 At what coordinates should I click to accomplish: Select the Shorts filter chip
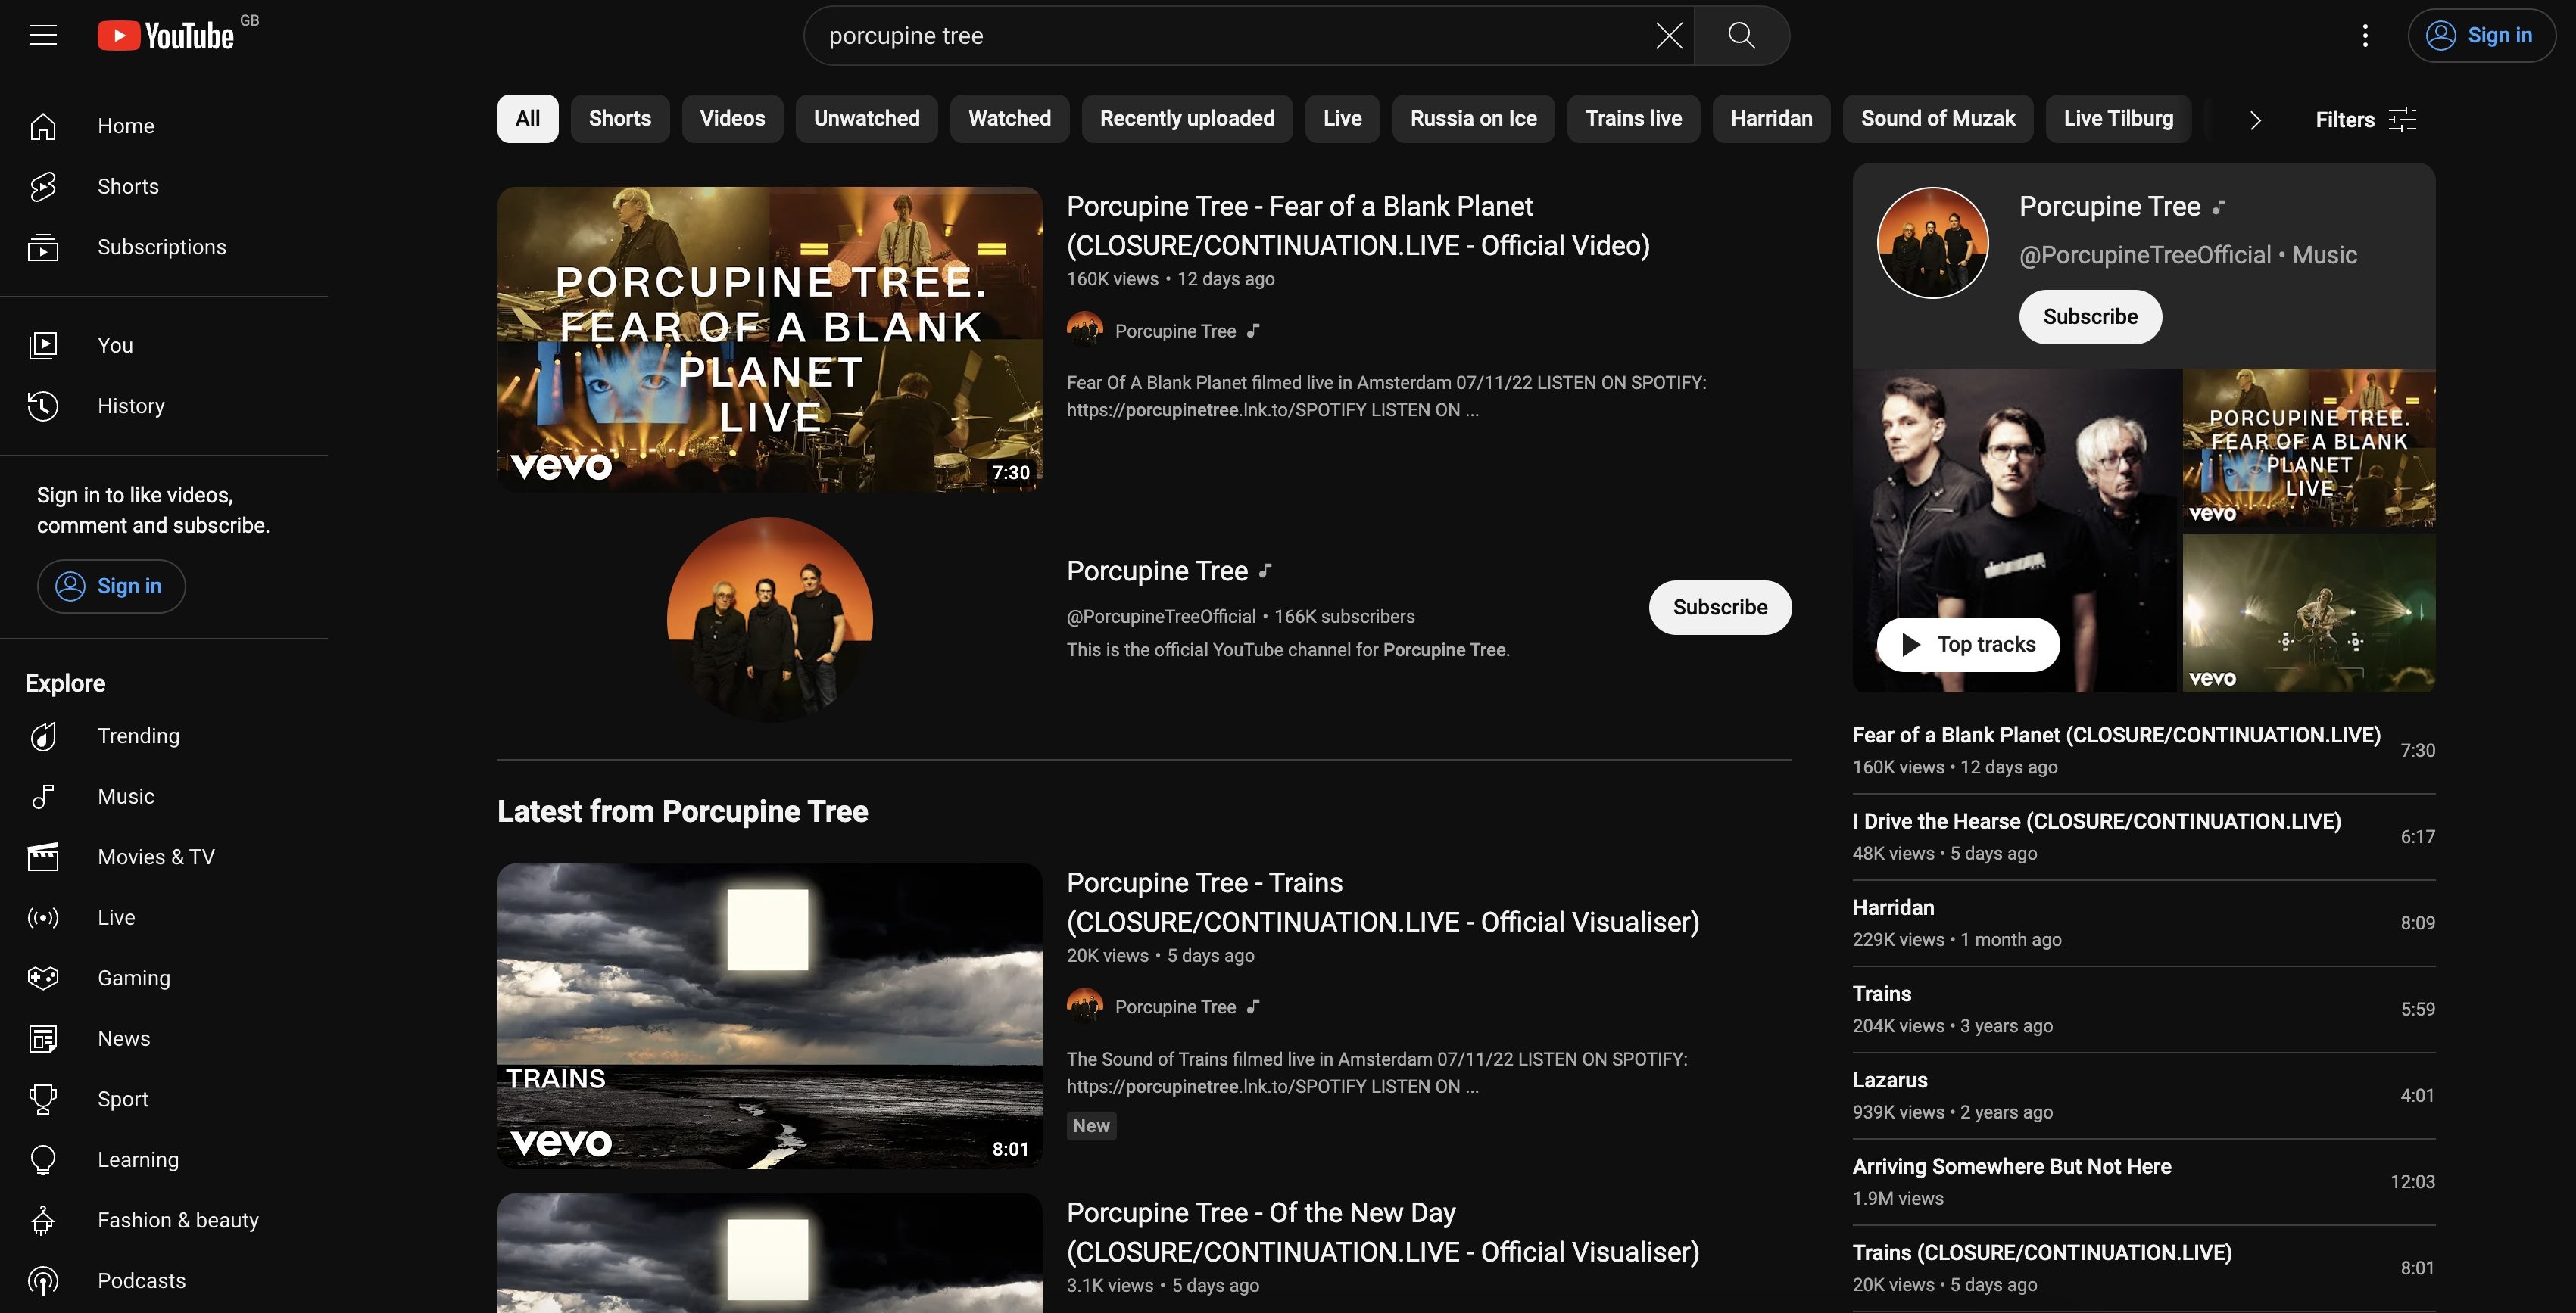point(619,119)
